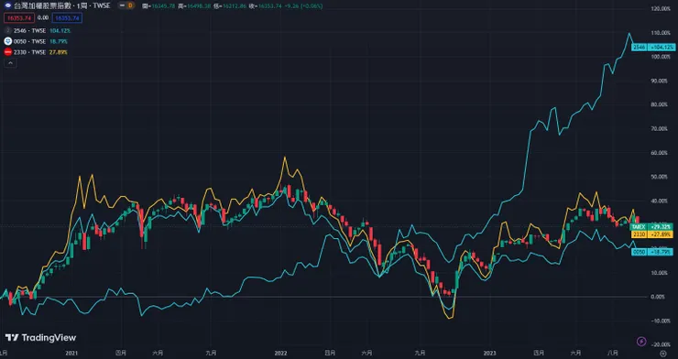The height and width of the screenshot is (359, 678).
Task: Click the 2021 label on time axis
Action: tap(71, 353)
